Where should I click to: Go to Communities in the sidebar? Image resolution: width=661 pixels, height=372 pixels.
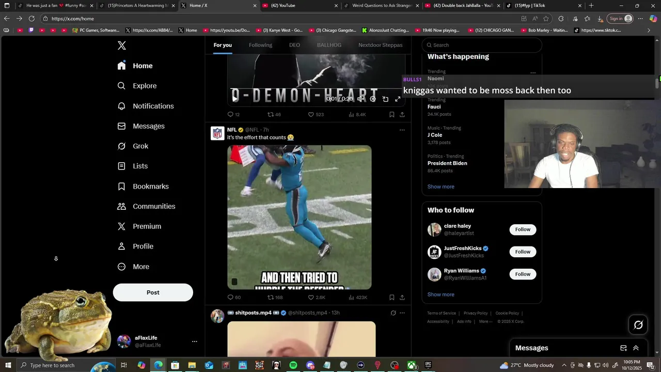(146, 206)
